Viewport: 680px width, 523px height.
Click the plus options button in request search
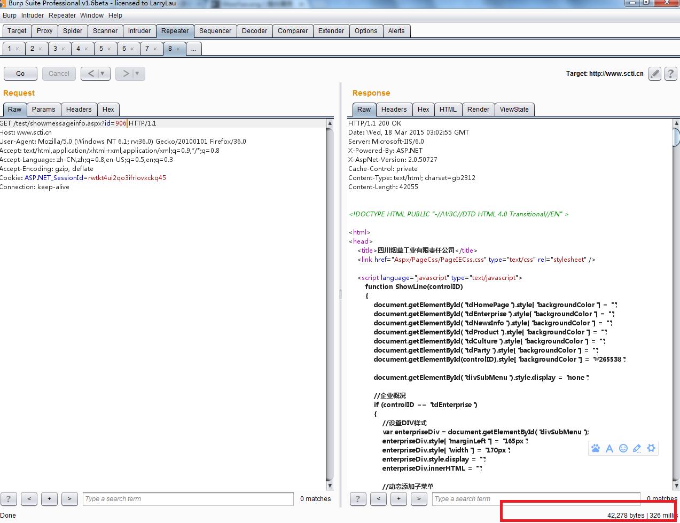49,499
